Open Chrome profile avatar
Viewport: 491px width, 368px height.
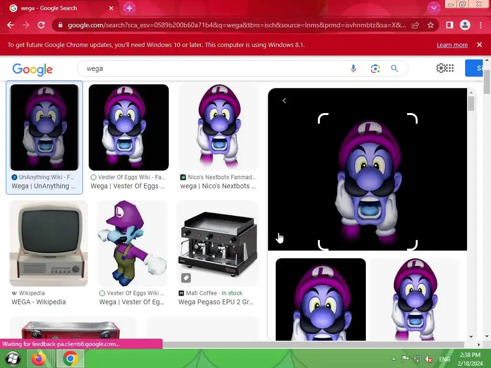coord(465,25)
